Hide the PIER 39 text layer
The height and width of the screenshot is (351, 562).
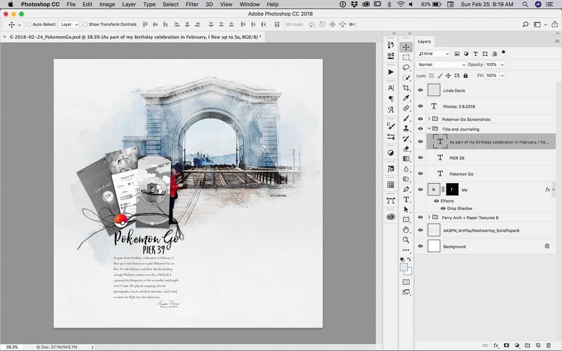420,158
